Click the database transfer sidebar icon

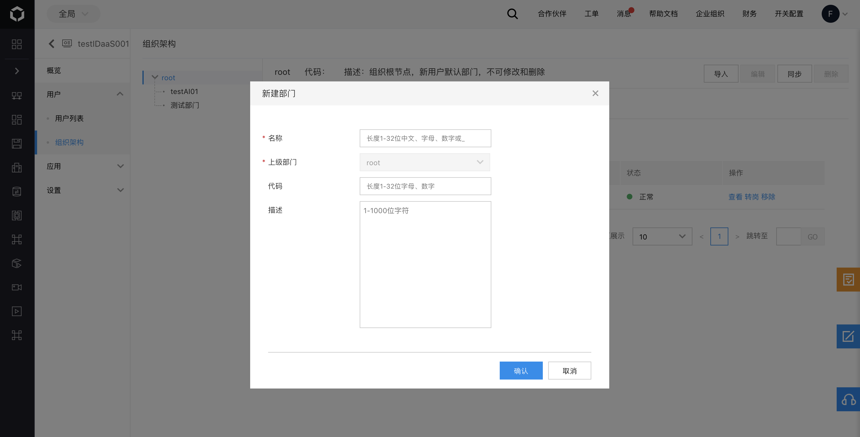click(17, 191)
